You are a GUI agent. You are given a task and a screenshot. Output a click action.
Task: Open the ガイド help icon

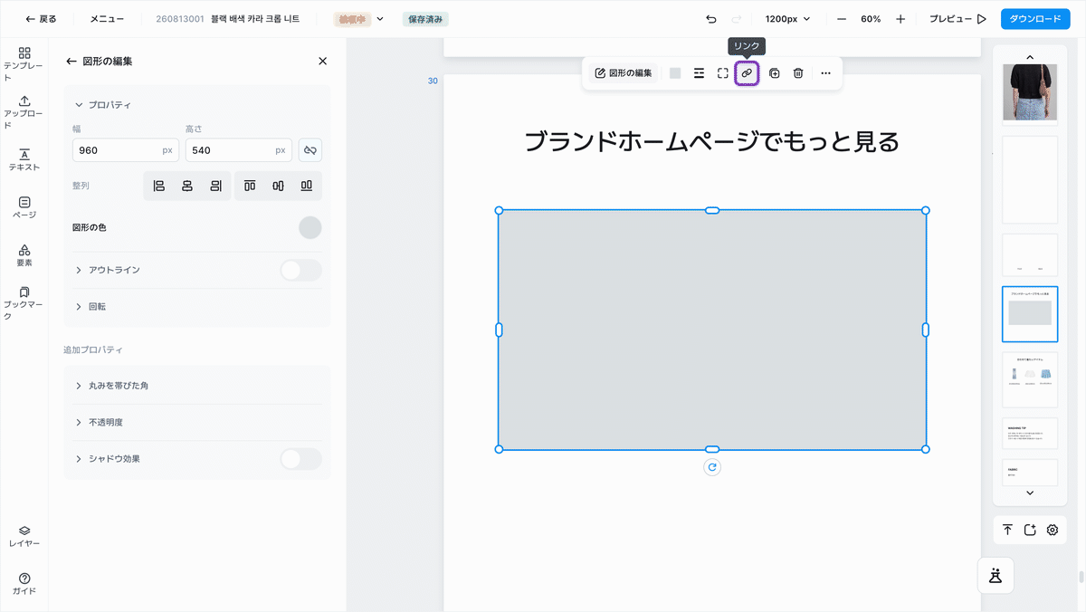tap(24, 584)
